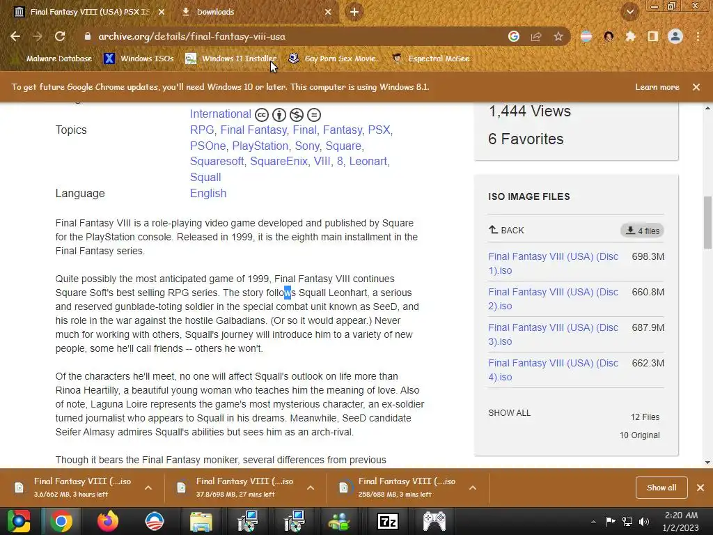Open tab search dropdown arrow
This screenshot has width=713, height=535.
[630, 12]
